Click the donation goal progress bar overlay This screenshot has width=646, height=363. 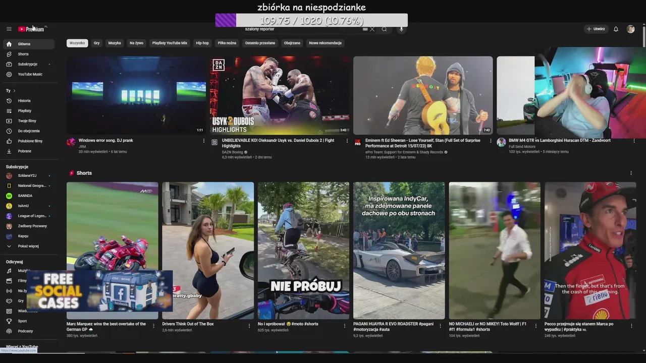click(x=311, y=20)
